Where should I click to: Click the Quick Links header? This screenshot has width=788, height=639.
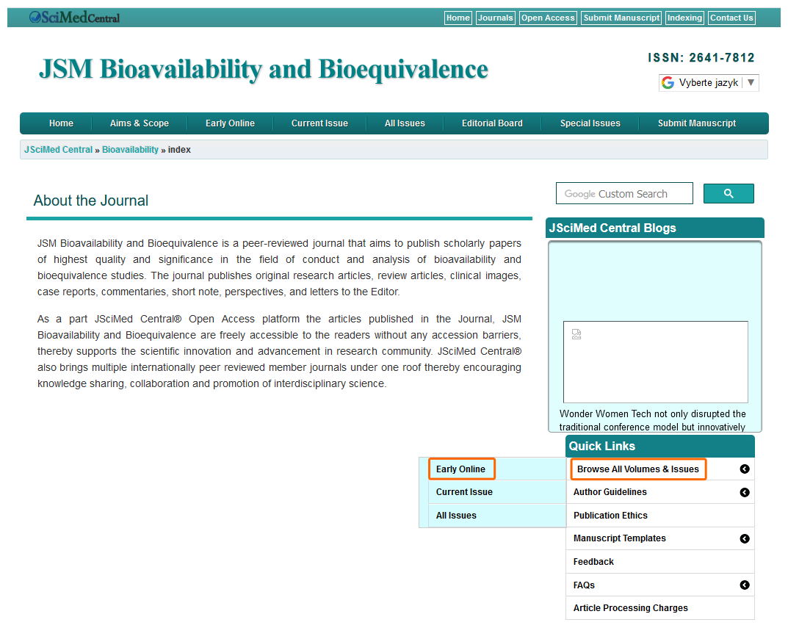tap(660, 446)
